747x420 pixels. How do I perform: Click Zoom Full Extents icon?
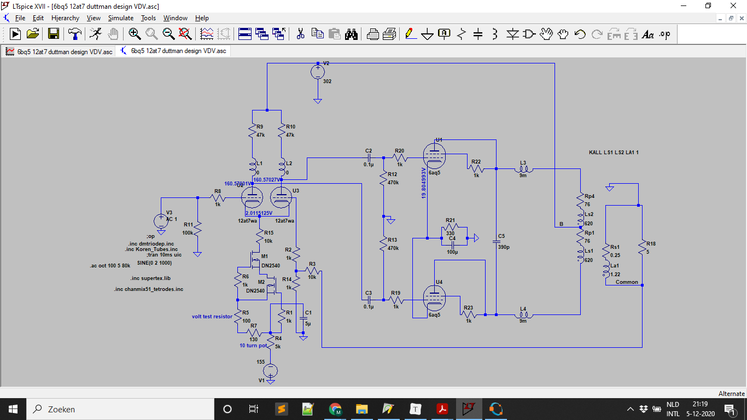[x=185, y=34]
